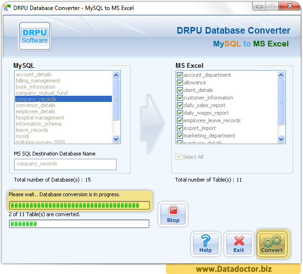Select convence_details database
Screen dimensions: 303x274
point(64,105)
